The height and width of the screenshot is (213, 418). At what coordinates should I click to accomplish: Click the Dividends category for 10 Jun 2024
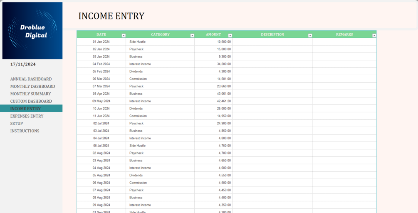pyautogui.click(x=160, y=109)
